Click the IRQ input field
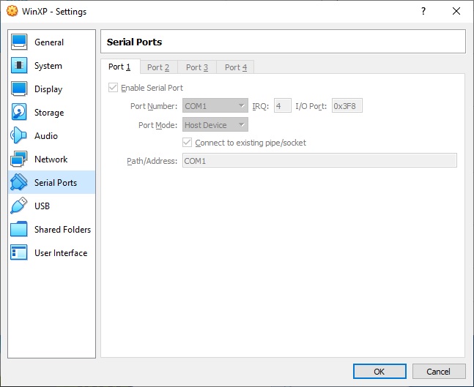 [x=283, y=105]
